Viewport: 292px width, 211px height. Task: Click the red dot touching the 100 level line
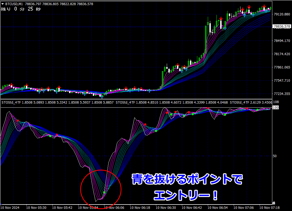(x=208, y=108)
